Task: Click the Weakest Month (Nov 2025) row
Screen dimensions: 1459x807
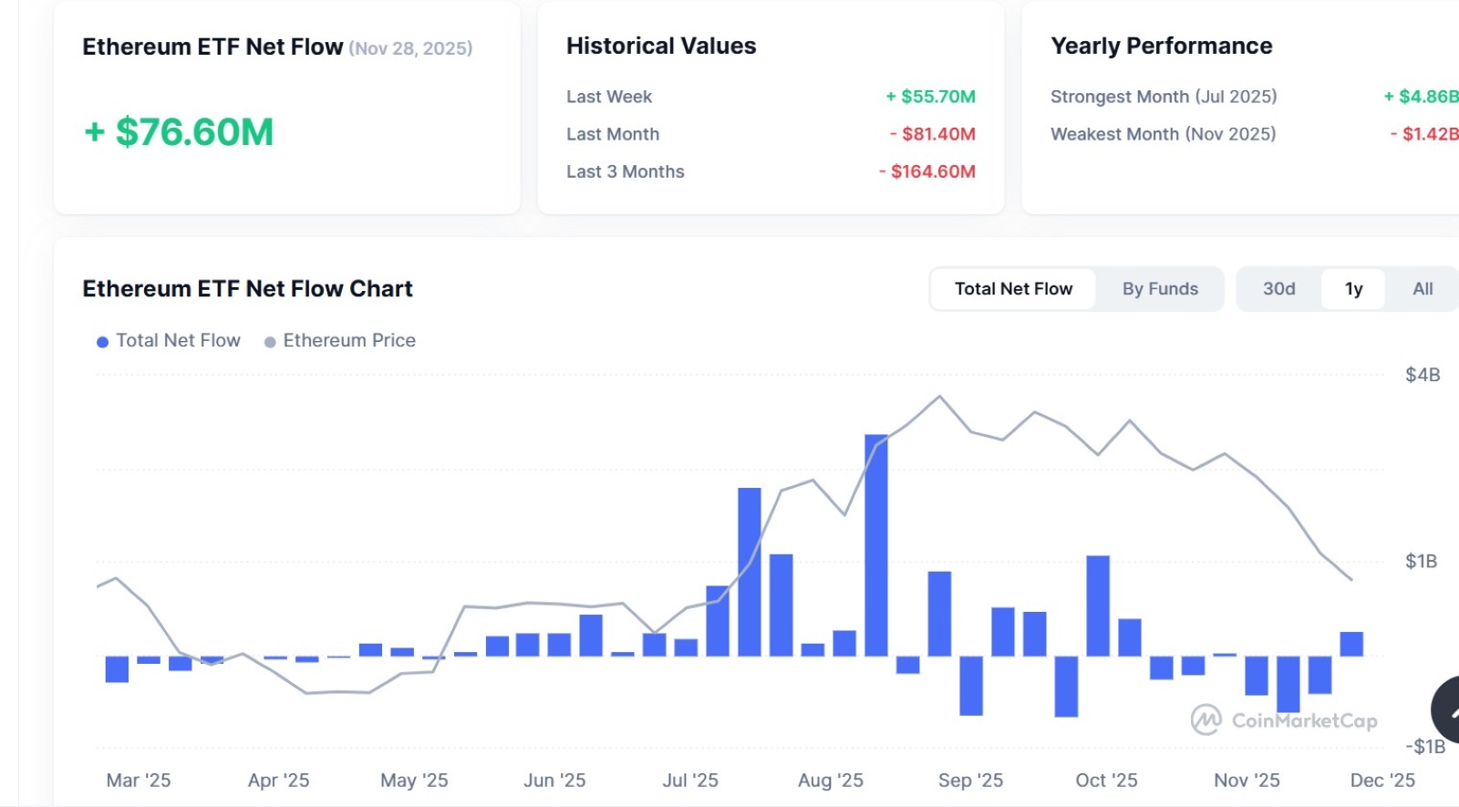Action: click(x=1163, y=134)
